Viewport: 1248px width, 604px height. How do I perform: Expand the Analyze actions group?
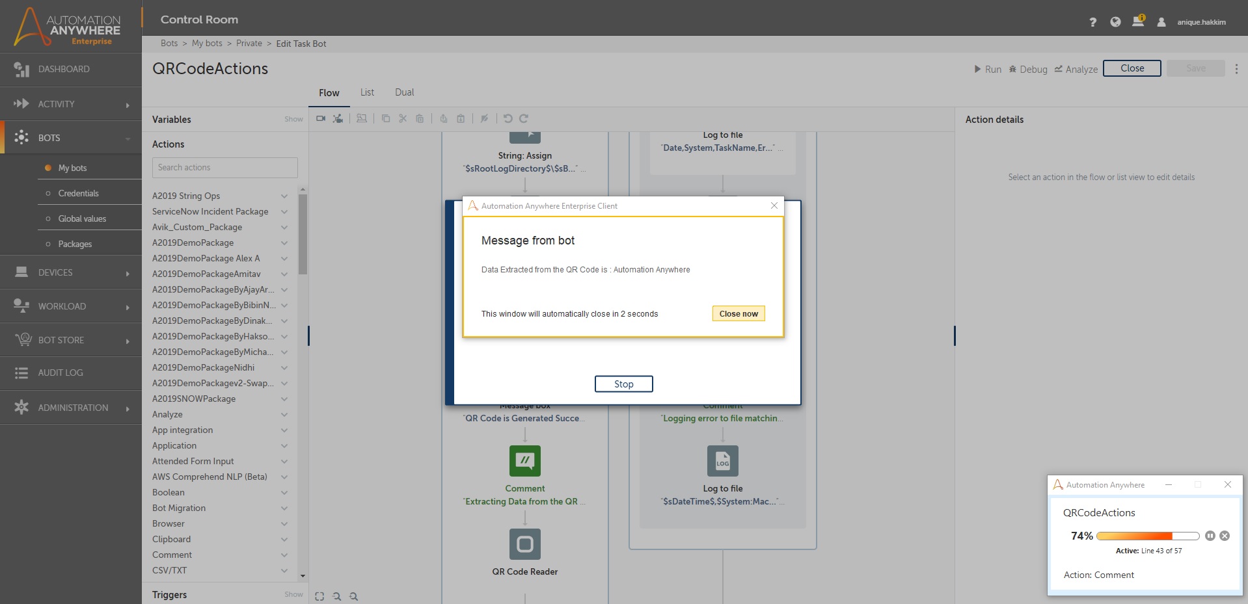pyautogui.click(x=284, y=414)
